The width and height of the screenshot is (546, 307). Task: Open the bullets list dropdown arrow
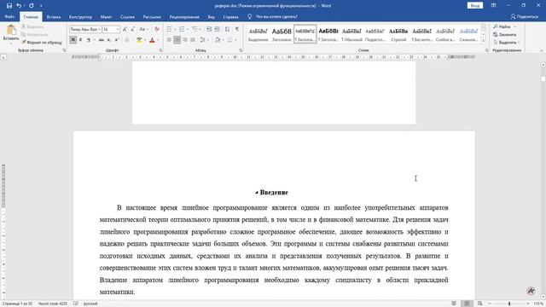(x=175, y=29)
